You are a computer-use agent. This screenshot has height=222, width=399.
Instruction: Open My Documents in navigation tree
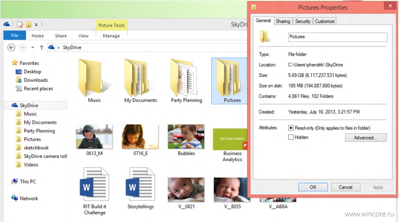point(36,122)
